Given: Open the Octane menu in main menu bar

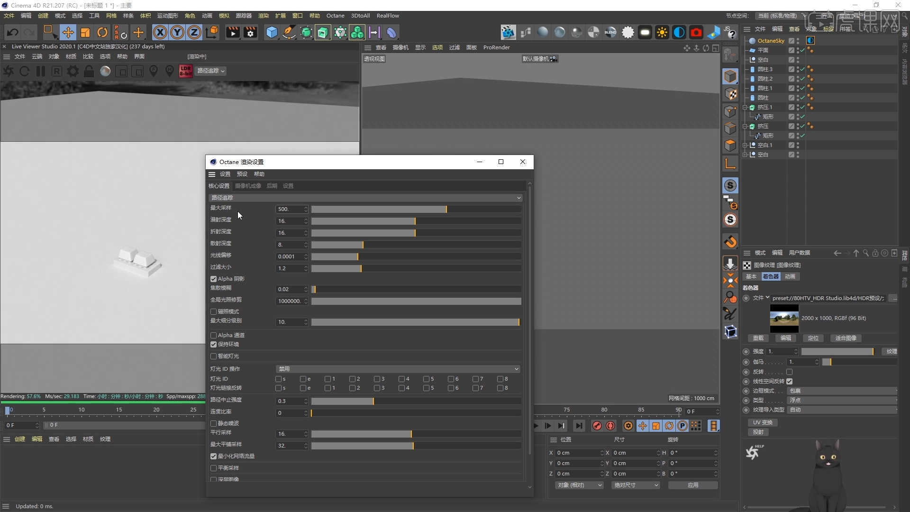Looking at the screenshot, I should [x=335, y=16].
